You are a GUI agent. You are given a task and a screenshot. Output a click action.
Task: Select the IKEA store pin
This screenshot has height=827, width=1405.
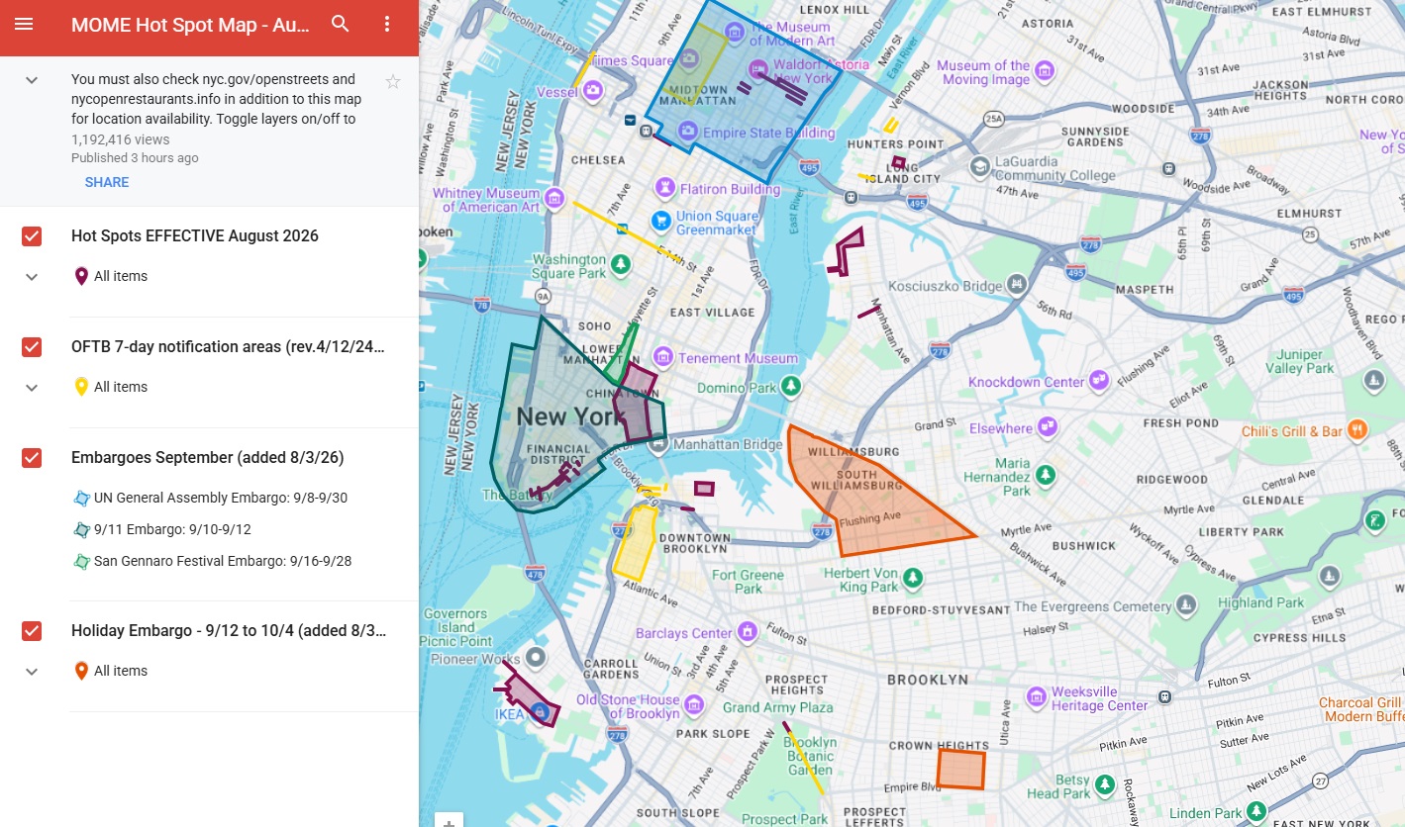(539, 712)
